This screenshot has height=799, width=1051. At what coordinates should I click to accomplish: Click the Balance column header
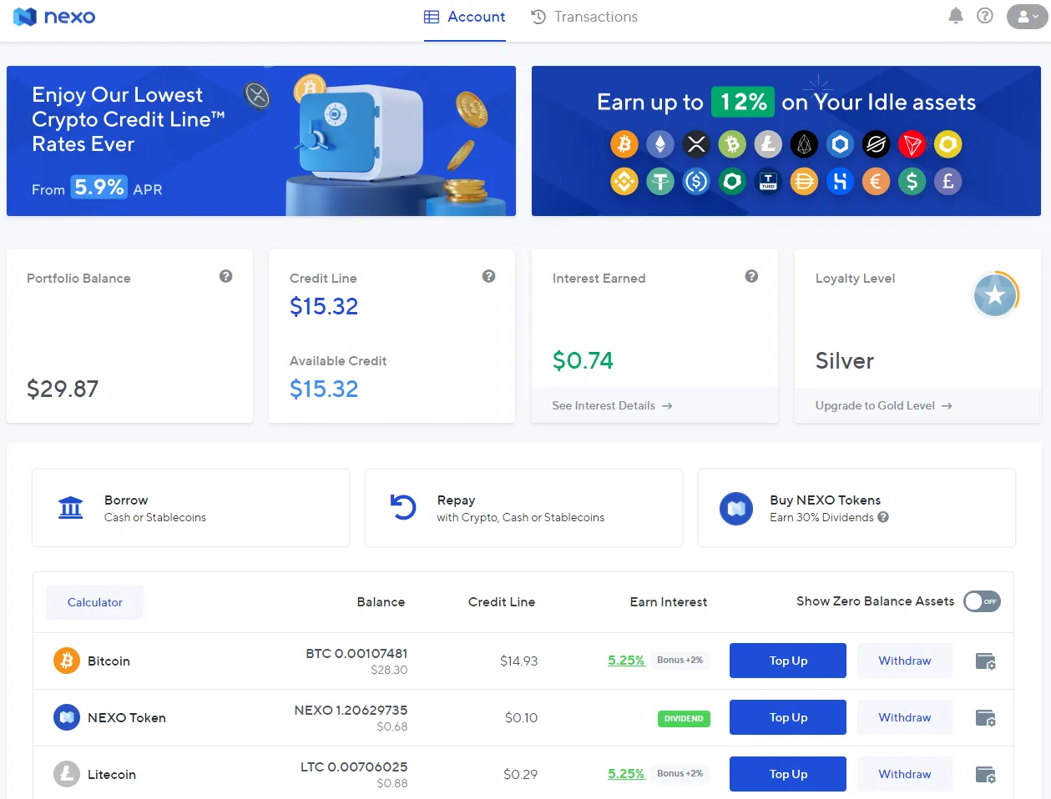(x=381, y=602)
